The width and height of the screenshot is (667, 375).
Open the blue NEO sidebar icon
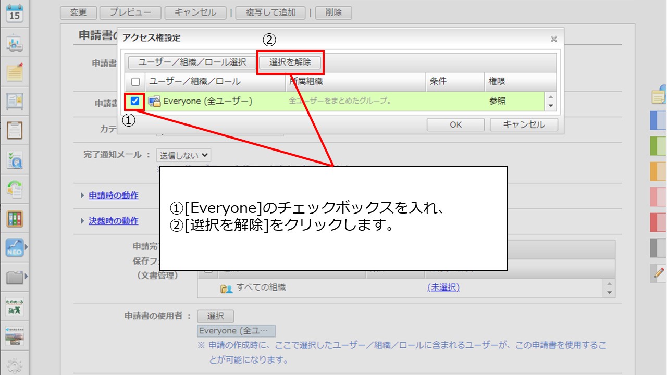tap(15, 247)
